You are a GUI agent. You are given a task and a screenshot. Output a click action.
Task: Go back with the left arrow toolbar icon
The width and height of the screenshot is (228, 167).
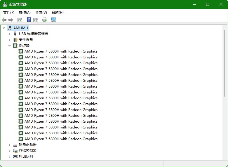4,20
